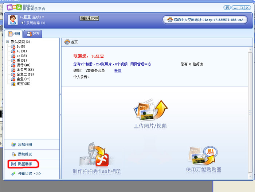Open personal space URL http://1655577.886.cn/
Screen dimensions: 255x192
point(224,20)
